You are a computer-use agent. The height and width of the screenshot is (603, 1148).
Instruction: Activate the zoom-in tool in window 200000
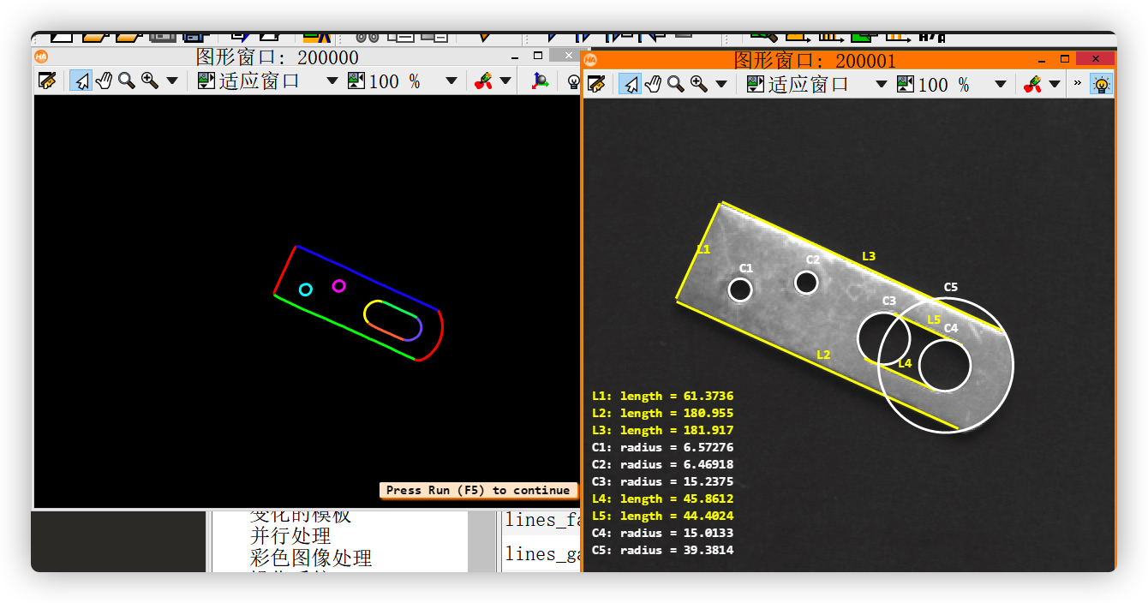(150, 81)
